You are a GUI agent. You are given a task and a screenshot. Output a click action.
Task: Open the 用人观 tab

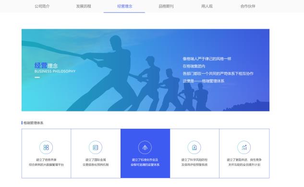tap(207, 6)
